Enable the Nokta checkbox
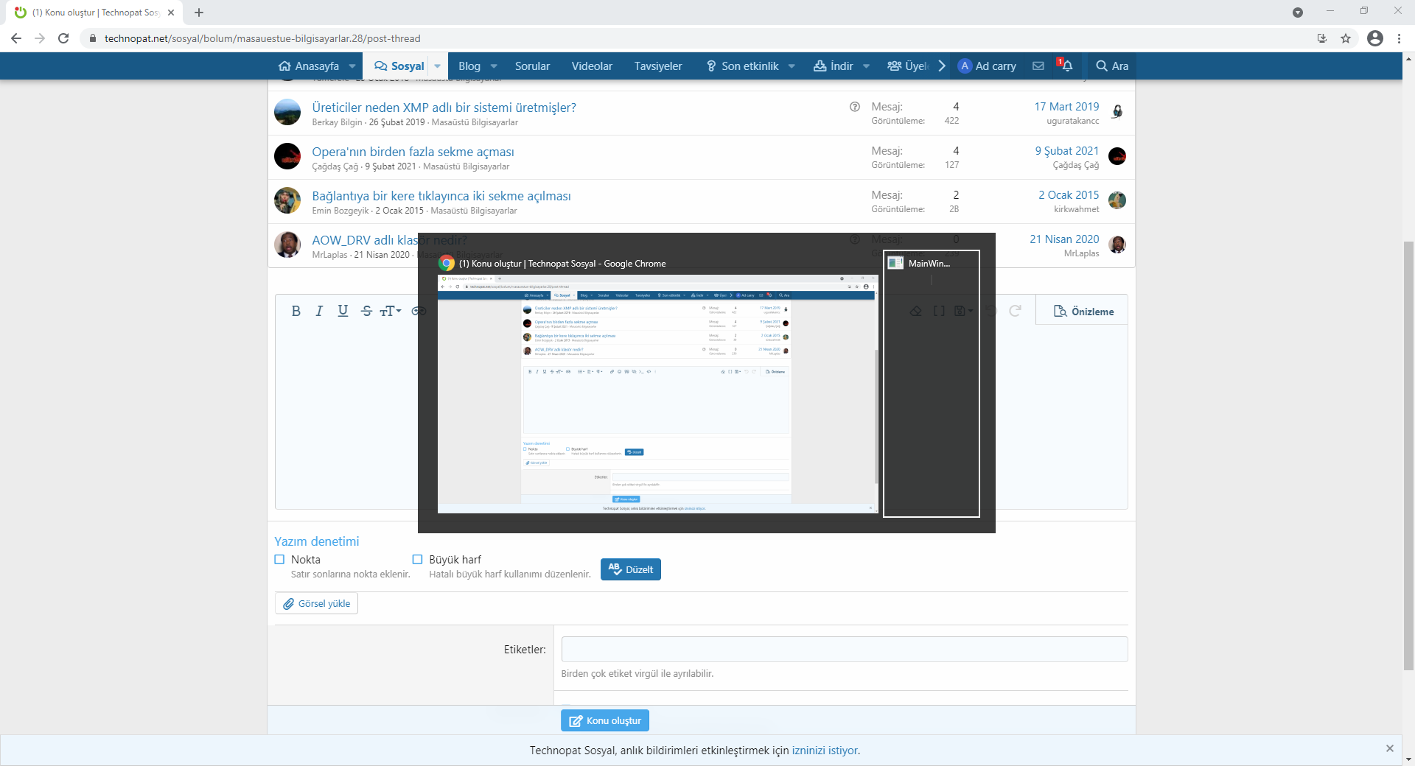This screenshot has height=766, width=1415. coord(279,560)
